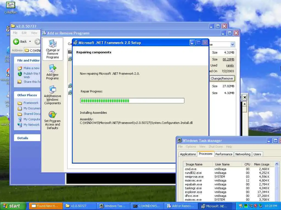
Task: Click the rarely used link
Action: tap(230, 65)
